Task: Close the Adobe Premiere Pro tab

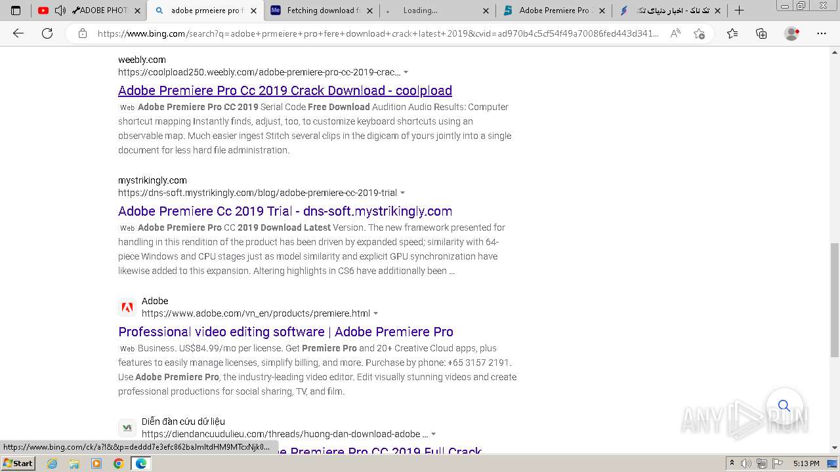Action: tap(602, 10)
